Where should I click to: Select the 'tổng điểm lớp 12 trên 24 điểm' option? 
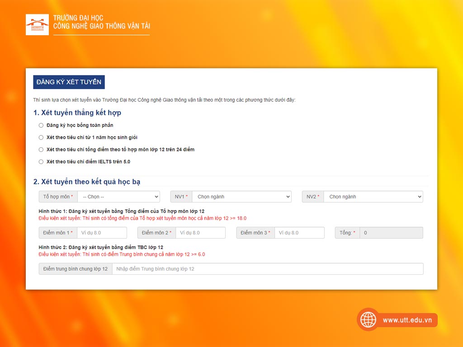pos(41,150)
